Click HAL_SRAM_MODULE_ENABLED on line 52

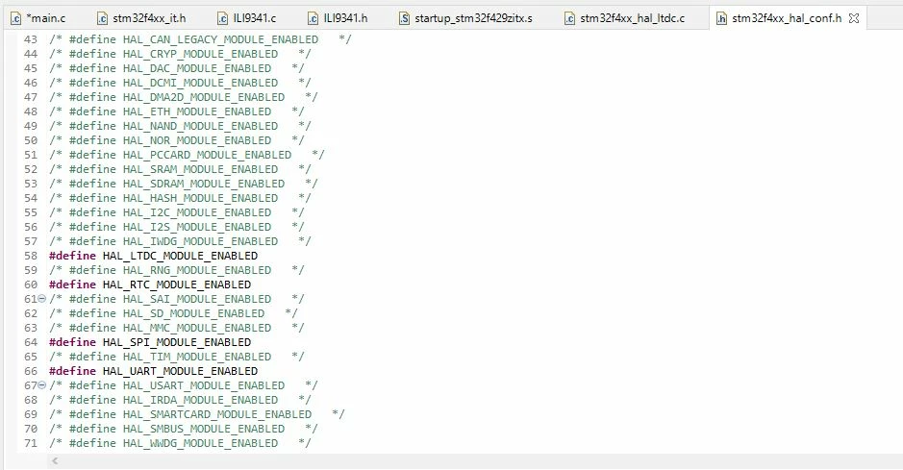tap(200, 169)
